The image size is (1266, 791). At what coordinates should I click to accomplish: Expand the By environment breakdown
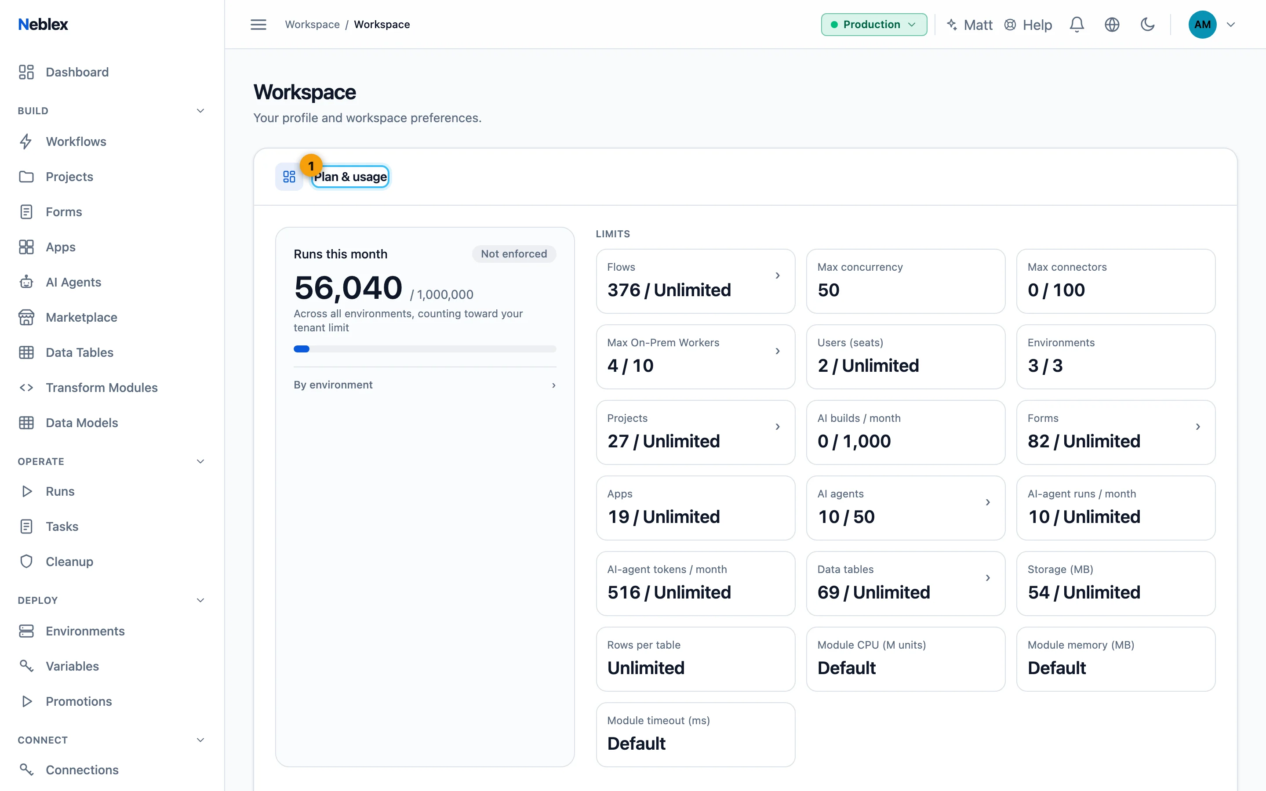point(425,385)
